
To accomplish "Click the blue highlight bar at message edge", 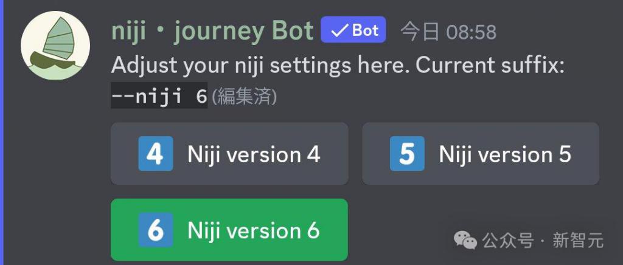I will (2, 132).
